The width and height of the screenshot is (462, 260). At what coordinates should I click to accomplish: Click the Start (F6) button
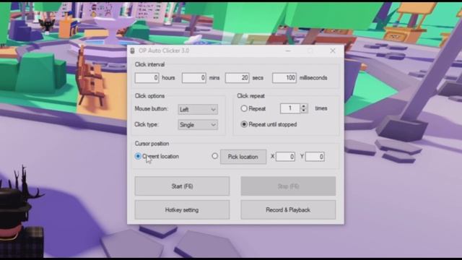coord(182,186)
